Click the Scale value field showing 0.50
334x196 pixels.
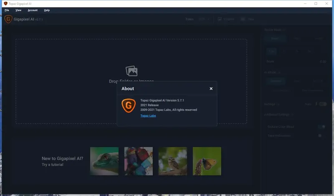point(323,62)
